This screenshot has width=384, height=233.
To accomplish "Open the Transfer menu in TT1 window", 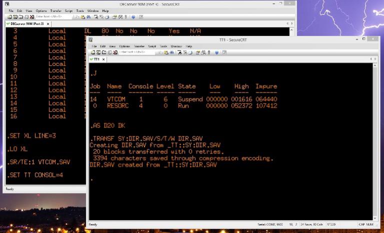I will pyautogui.click(x=138, y=46).
